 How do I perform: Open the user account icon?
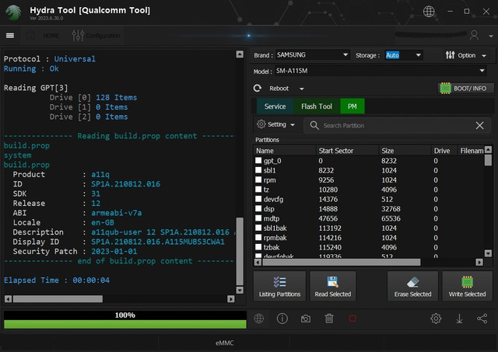pyautogui.click(x=474, y=35)
